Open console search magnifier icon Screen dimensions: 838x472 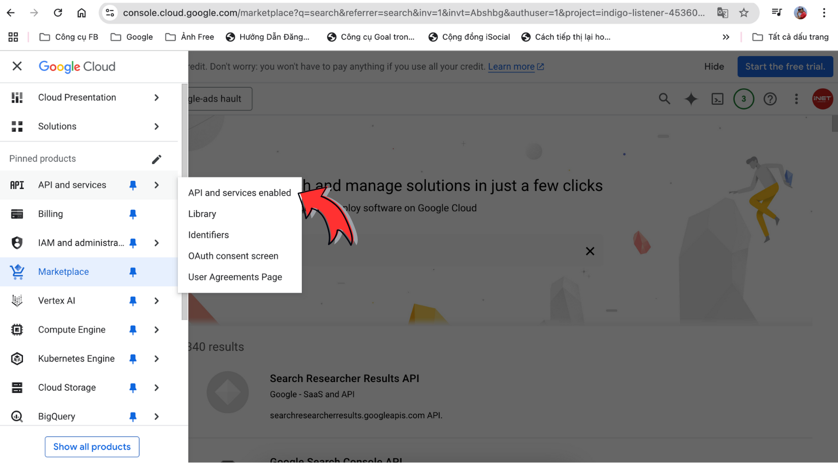(664, 99)
